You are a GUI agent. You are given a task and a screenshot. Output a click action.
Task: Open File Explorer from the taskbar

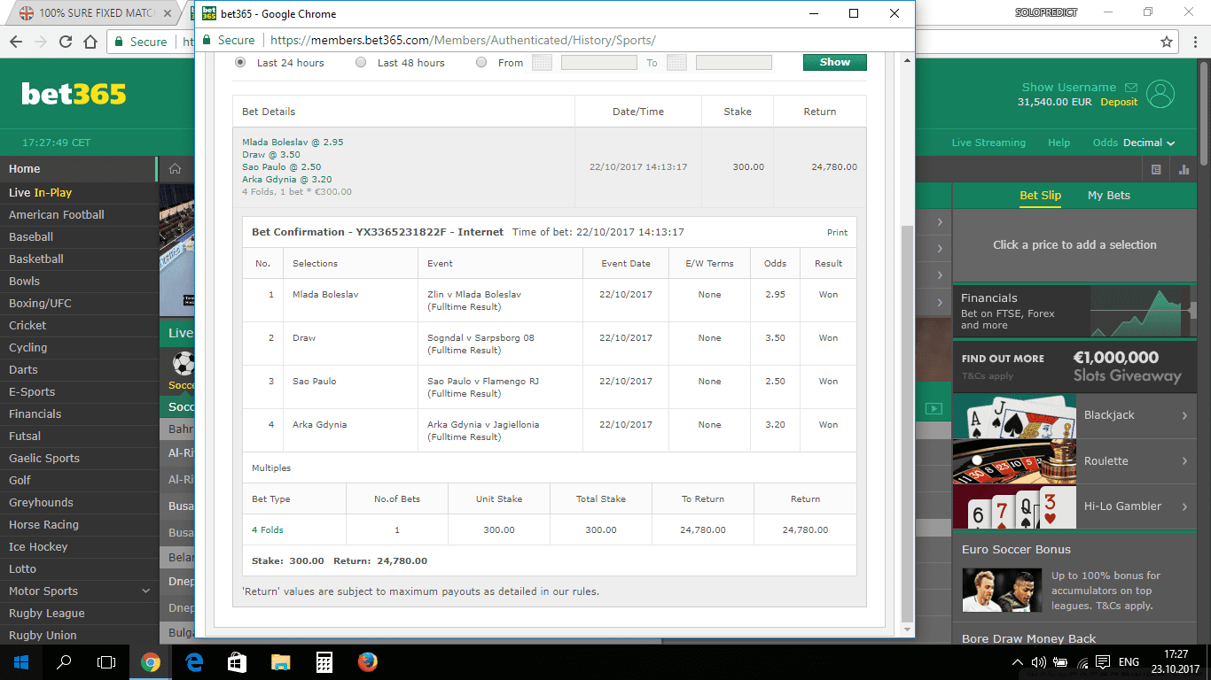[x=280, y=661]
